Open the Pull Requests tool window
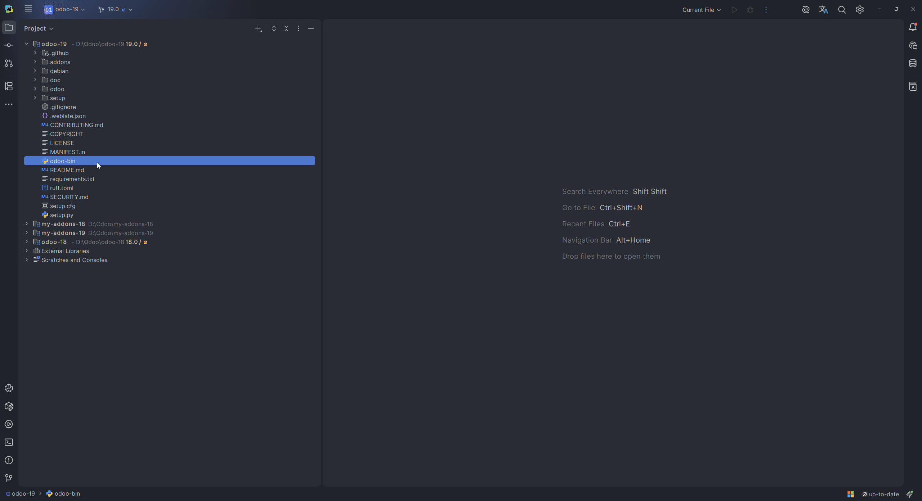922x501 pixels. pos(9,63)
